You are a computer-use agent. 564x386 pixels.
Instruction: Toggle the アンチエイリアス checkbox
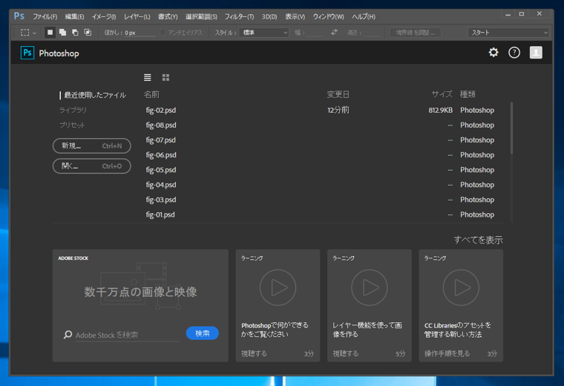click(x=163, y=33)
